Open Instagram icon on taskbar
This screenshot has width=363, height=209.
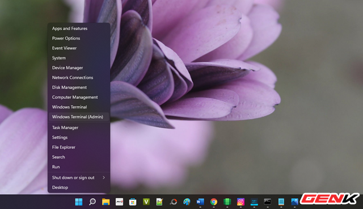[240, 202]
